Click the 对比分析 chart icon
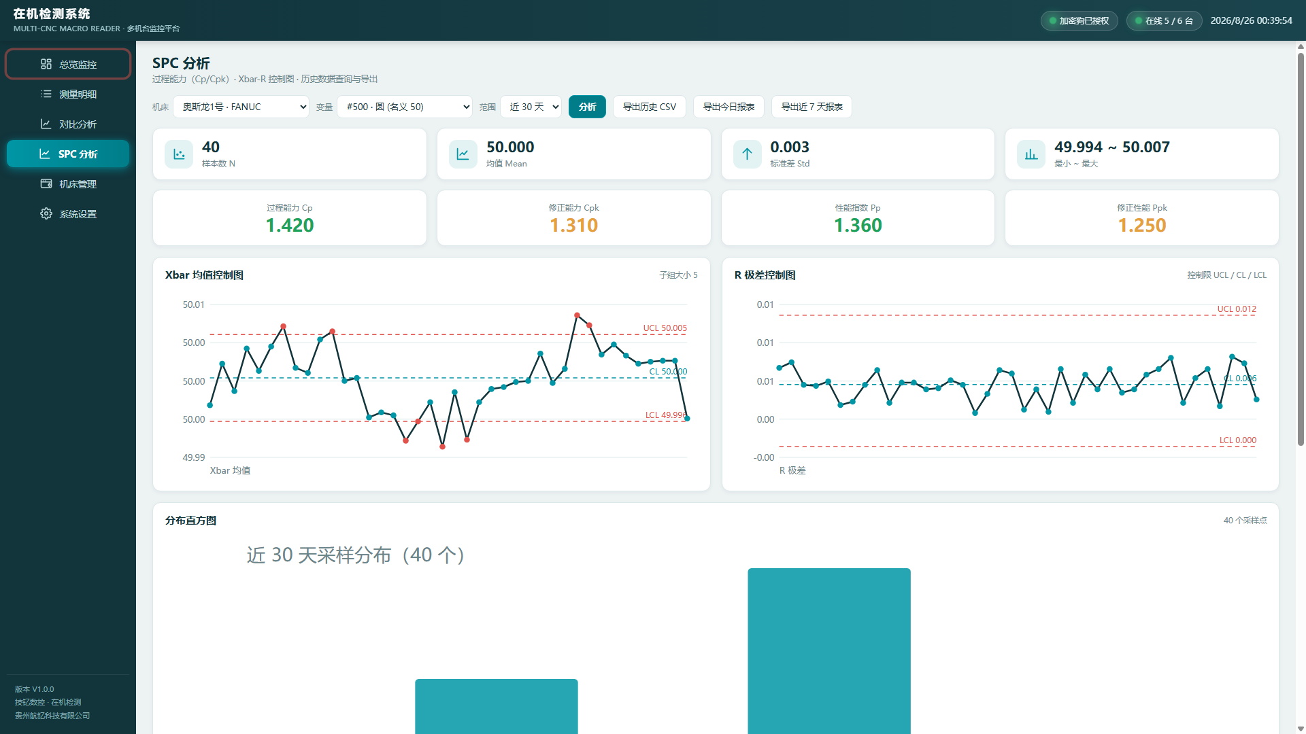The height and width of the screenshot is (734, 1306). 46,124
